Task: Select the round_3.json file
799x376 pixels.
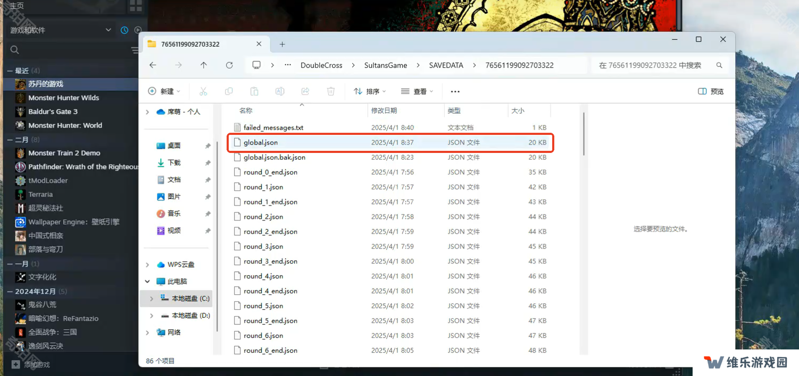Action: [391, 246]
